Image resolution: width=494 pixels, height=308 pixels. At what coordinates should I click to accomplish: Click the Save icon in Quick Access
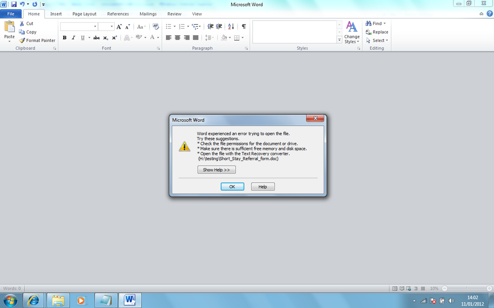pos(13,4)
